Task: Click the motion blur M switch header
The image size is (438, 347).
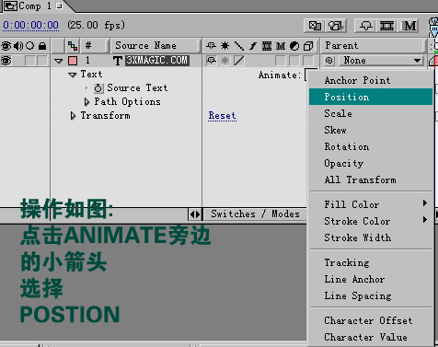Action: tap(281, 46)
